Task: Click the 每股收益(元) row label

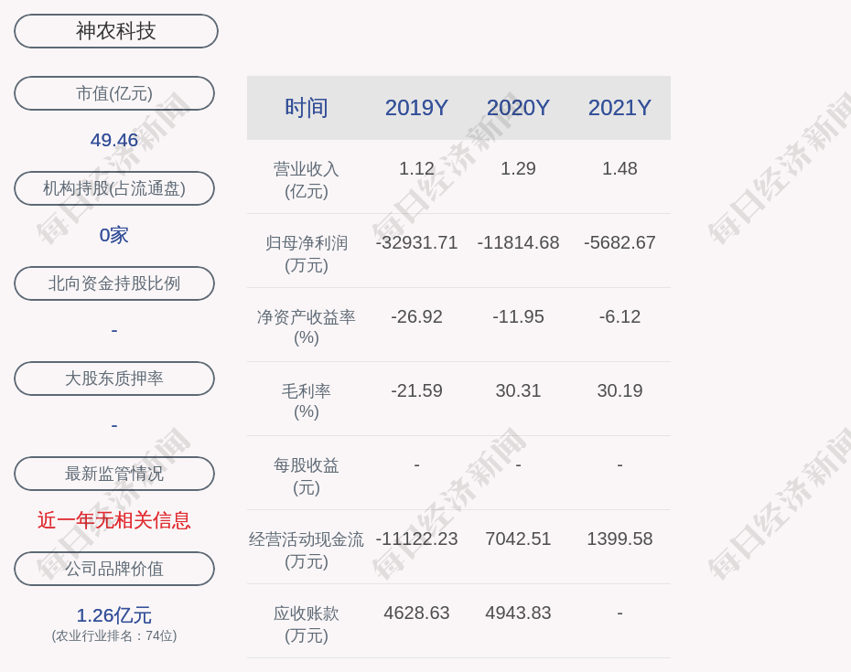Action: [307, 476]
